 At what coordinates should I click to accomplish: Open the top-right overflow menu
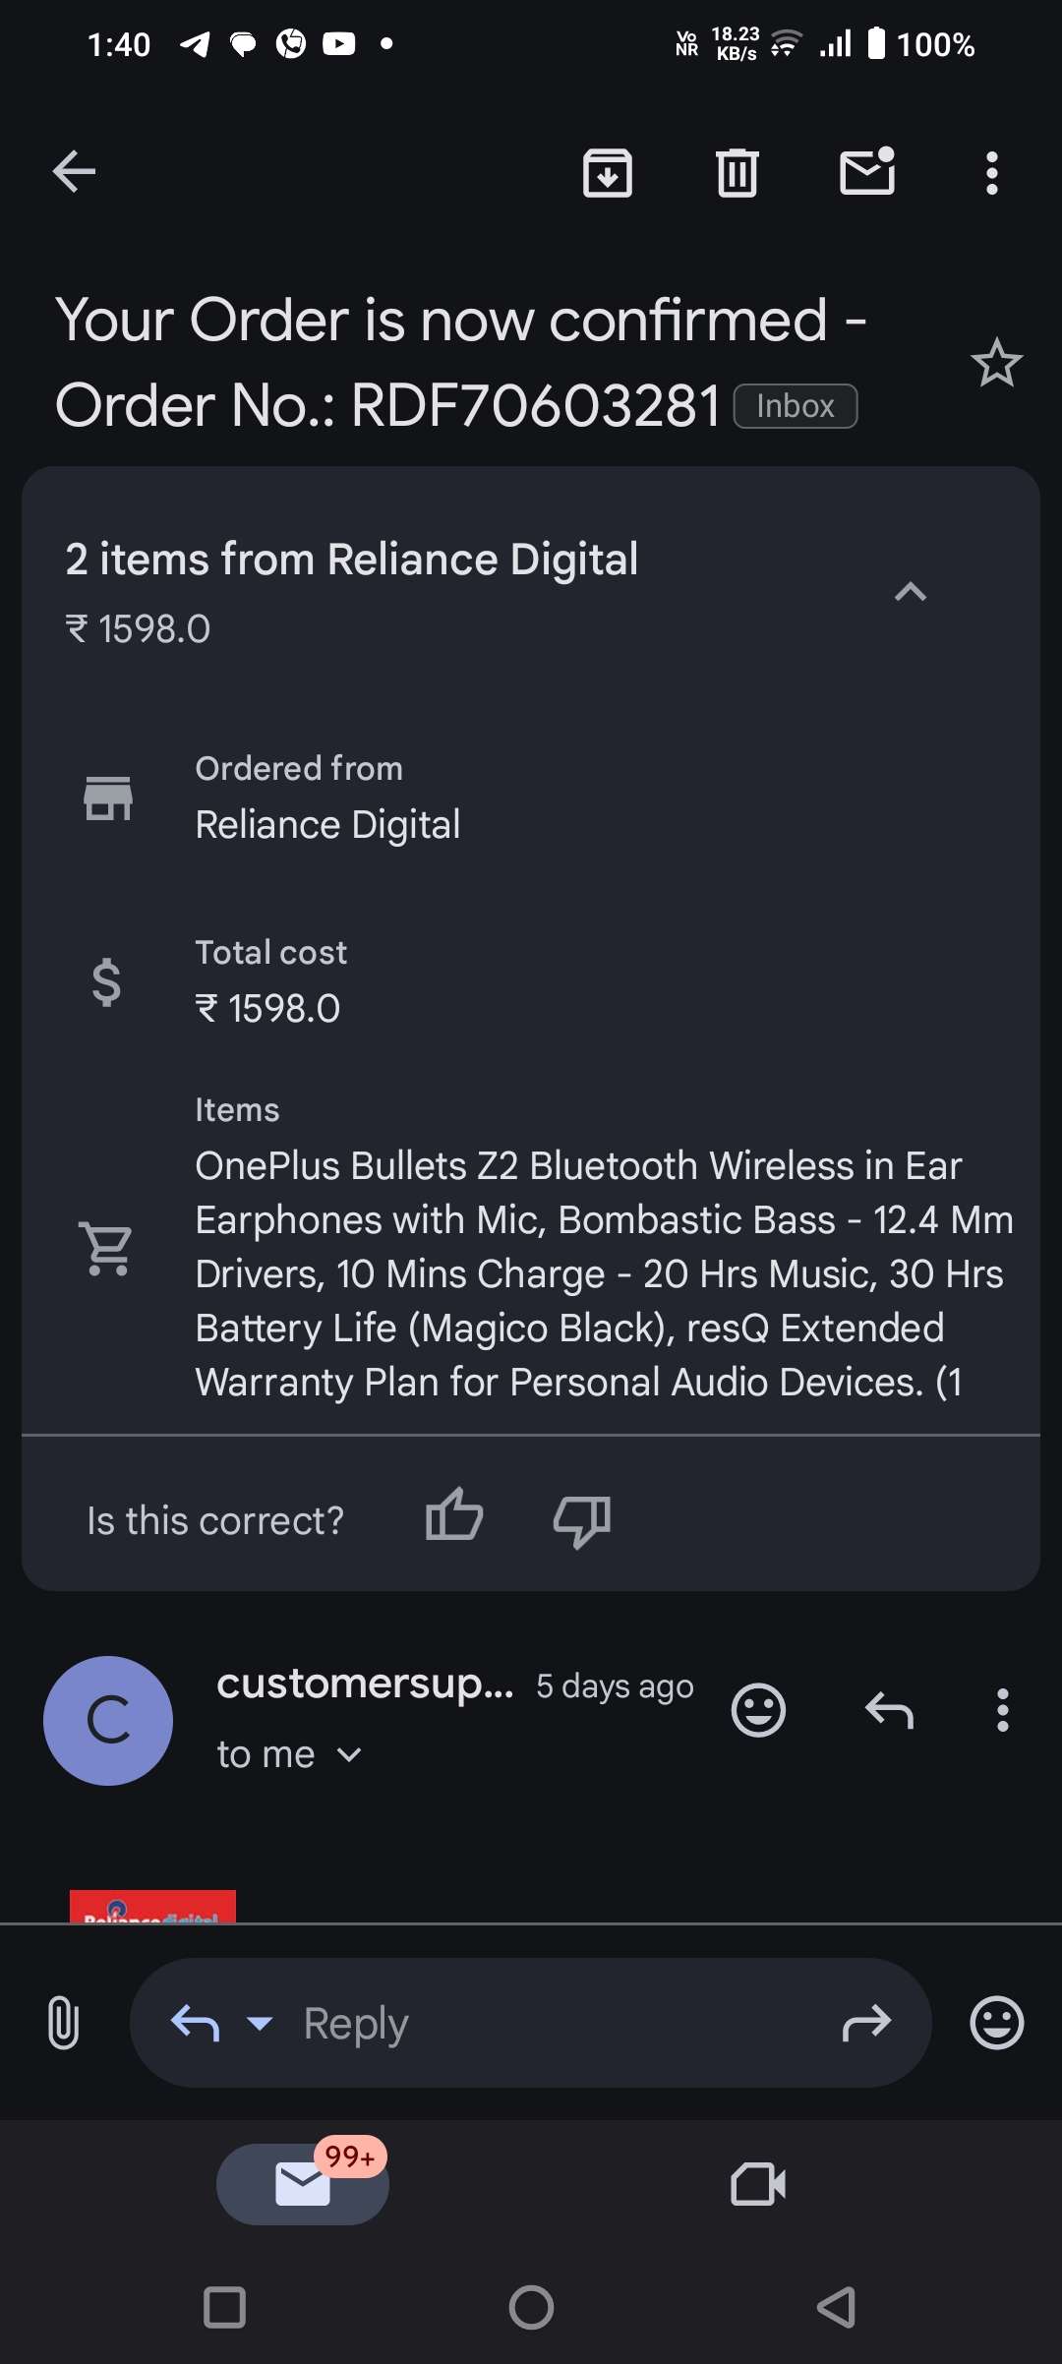point(992,173)
